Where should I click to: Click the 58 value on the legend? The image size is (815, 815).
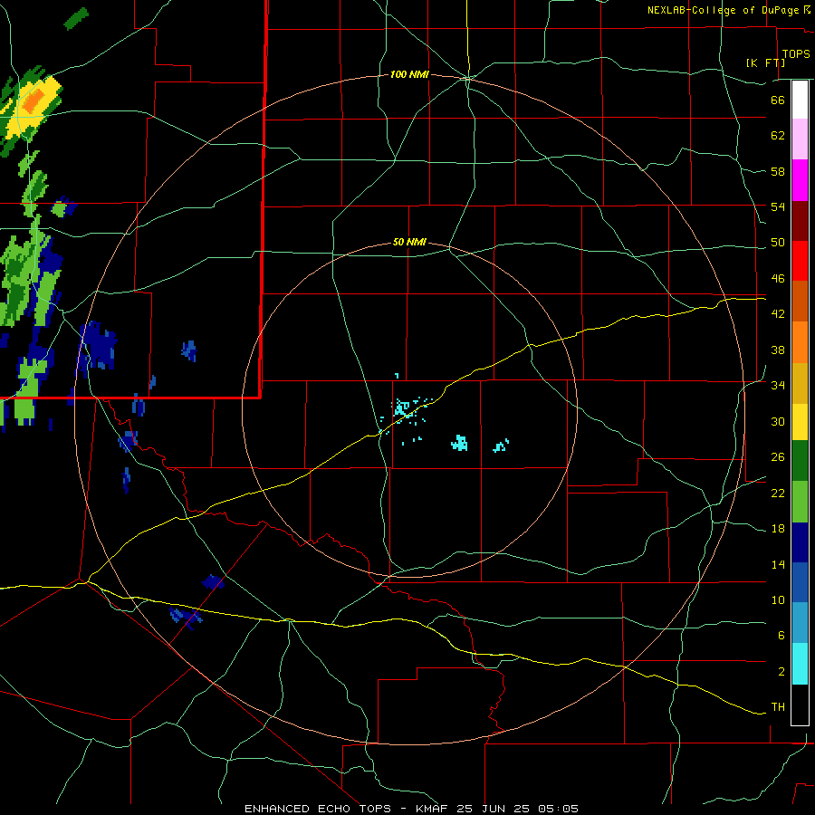click(778, 171)
